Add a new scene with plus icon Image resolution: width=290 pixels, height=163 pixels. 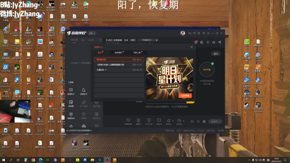100,40
